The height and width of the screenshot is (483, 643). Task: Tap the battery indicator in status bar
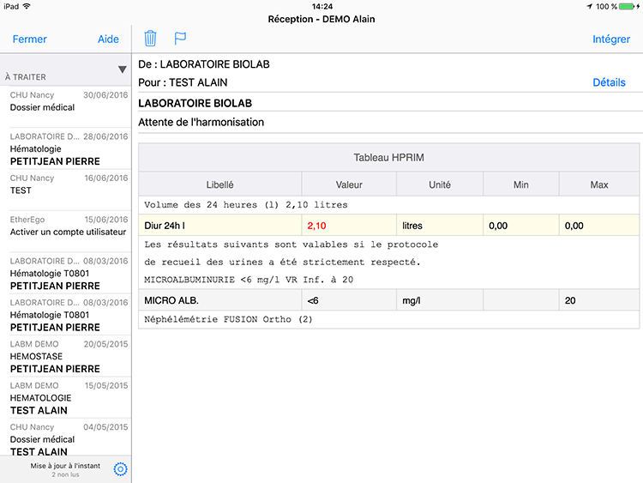pos(627,7)
